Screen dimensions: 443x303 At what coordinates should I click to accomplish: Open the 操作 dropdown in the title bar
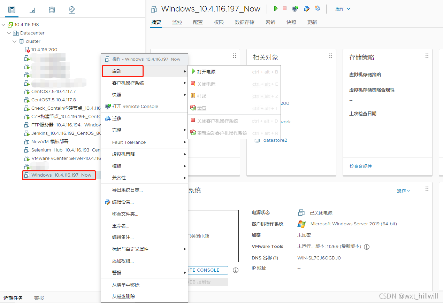(343, 9)
